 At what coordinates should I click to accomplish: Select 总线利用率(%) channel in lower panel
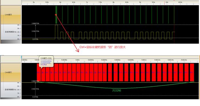(11, 89)
